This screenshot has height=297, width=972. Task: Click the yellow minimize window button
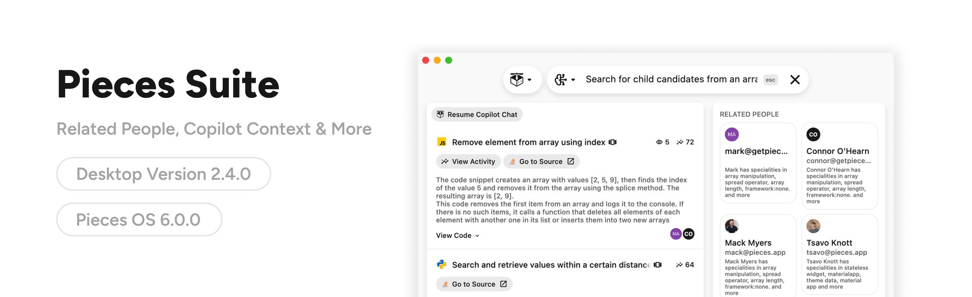click(437, 60)
